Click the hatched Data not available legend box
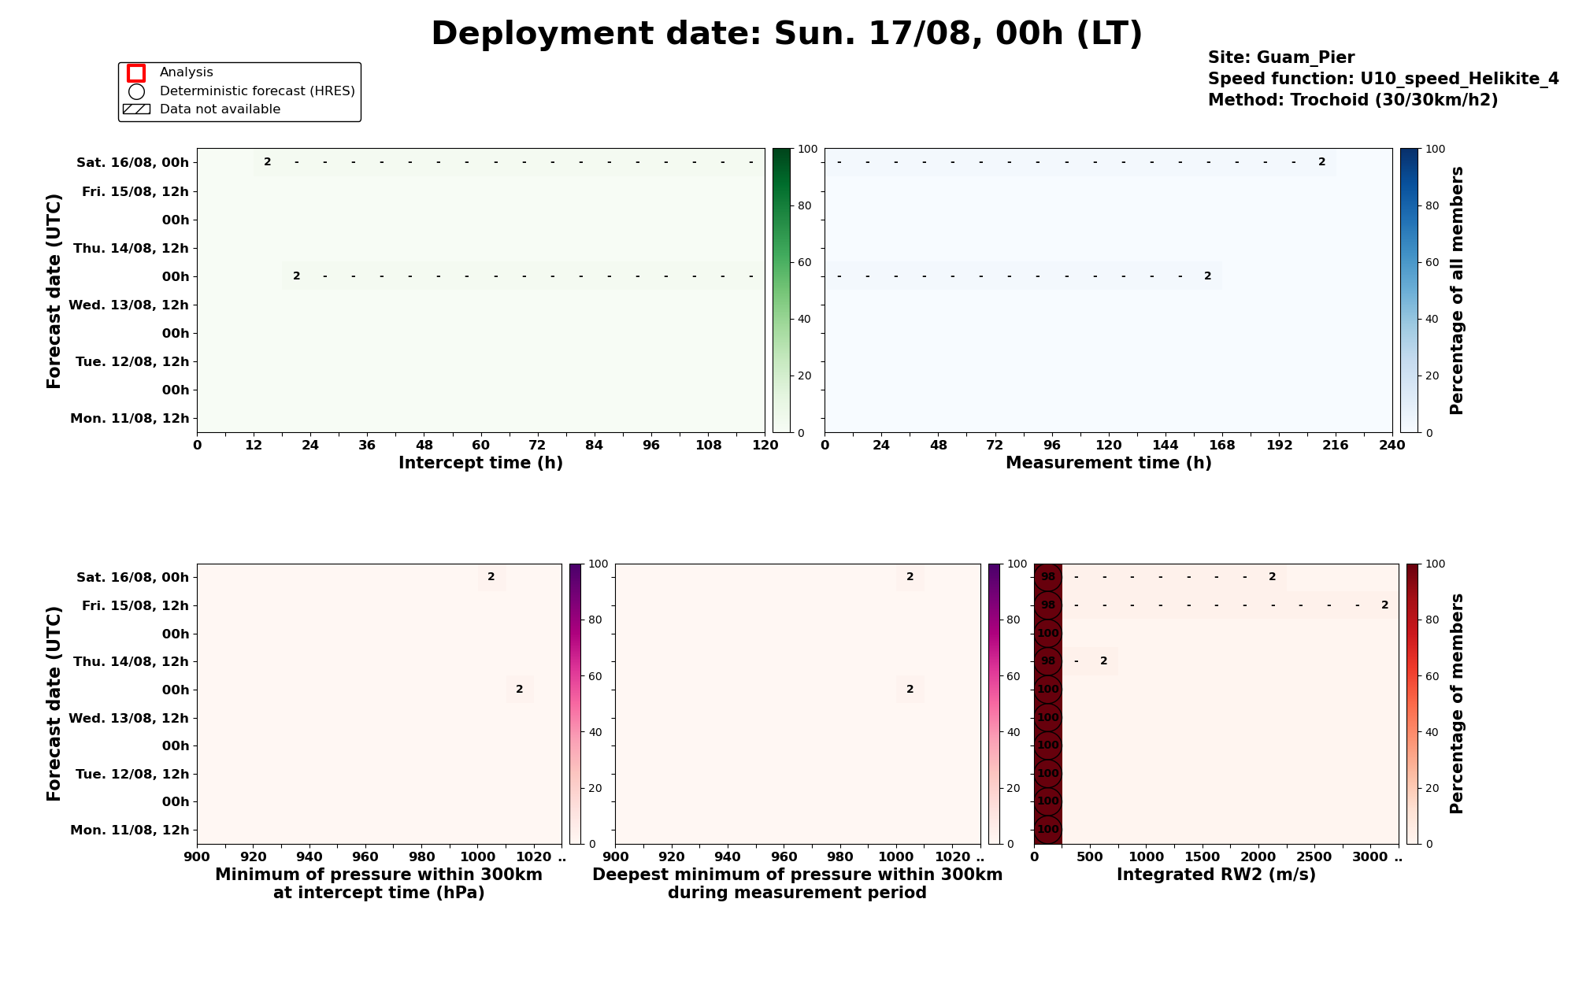This screenshot has width=1575, height=984. [136, 109]
